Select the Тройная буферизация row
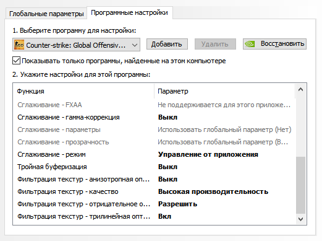This screenshot has height=241, width=322. [x=155, y=167]
